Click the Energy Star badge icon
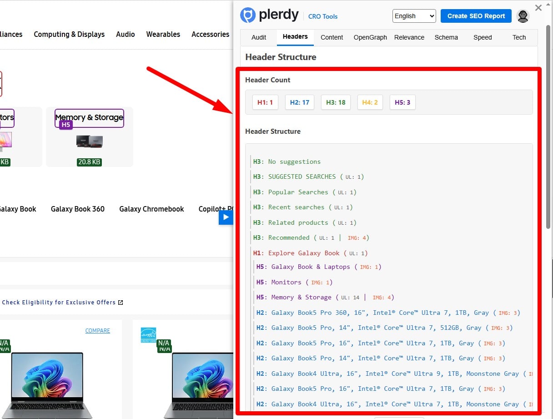The height and width of the screenshot is (419, 553). (x=148, y=335)
